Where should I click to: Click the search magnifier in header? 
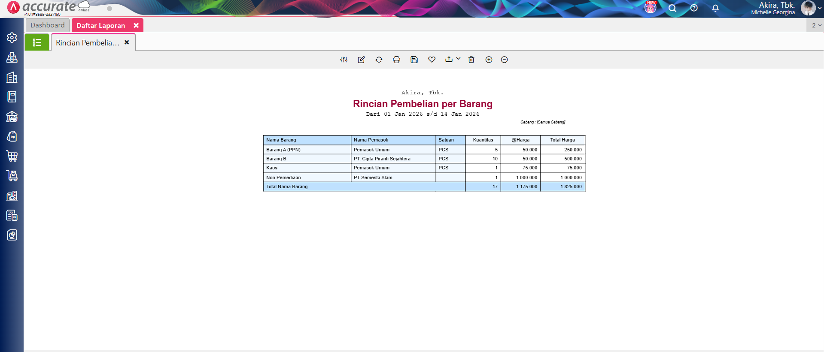click(672, 8)
